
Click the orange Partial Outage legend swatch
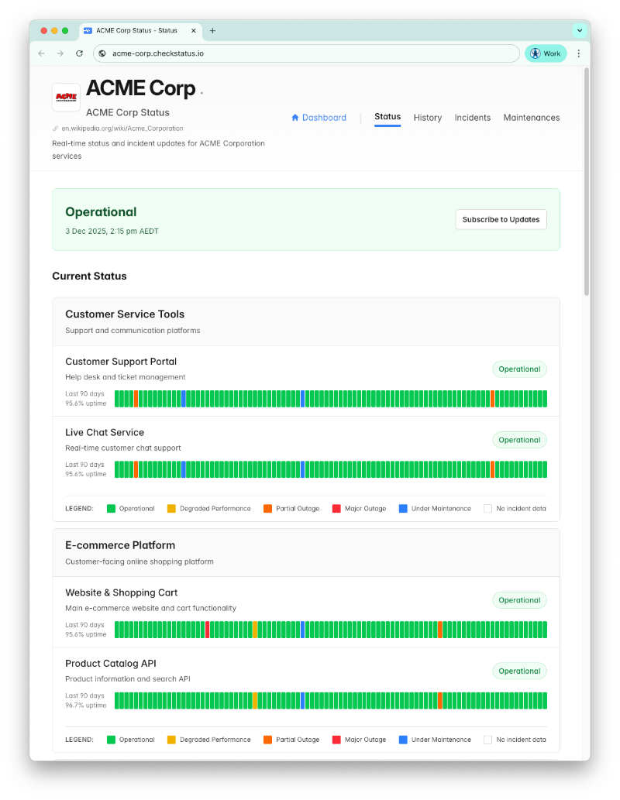(x=267, y=508)
